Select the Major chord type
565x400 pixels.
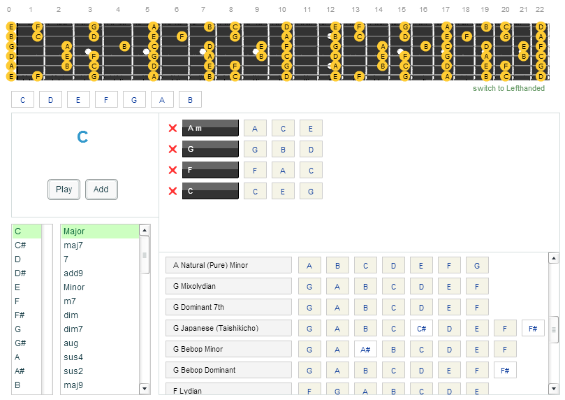(100, 231)
